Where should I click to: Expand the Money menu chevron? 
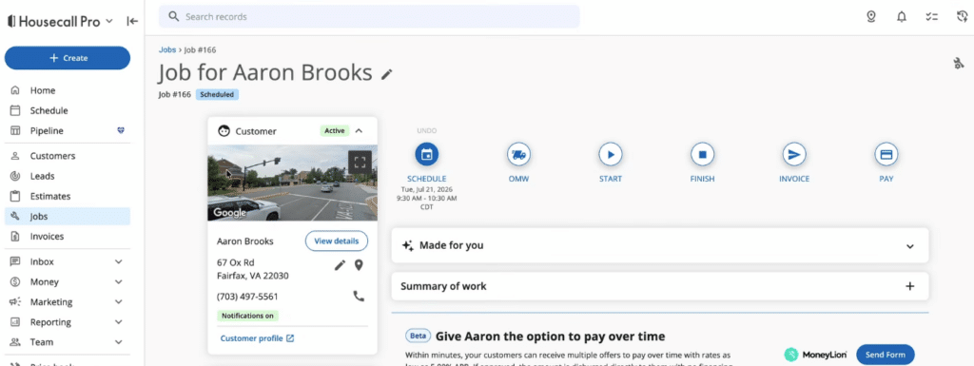(119, 281)
